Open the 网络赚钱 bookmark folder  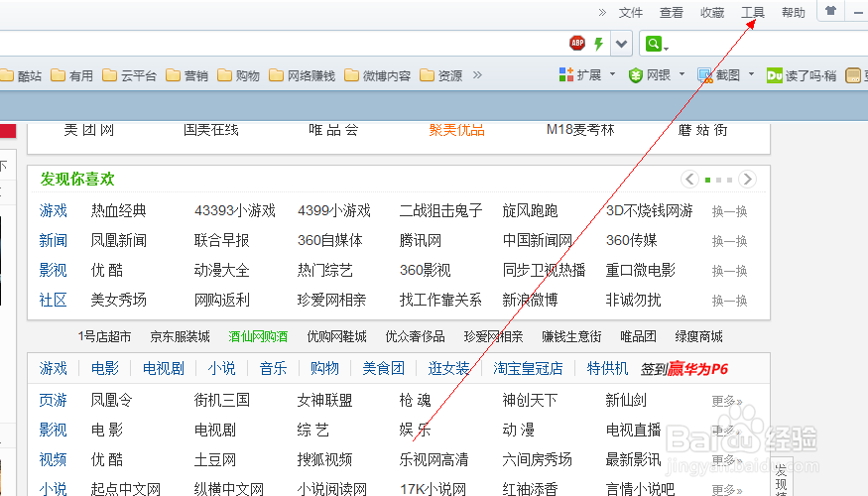coord(303,75)
